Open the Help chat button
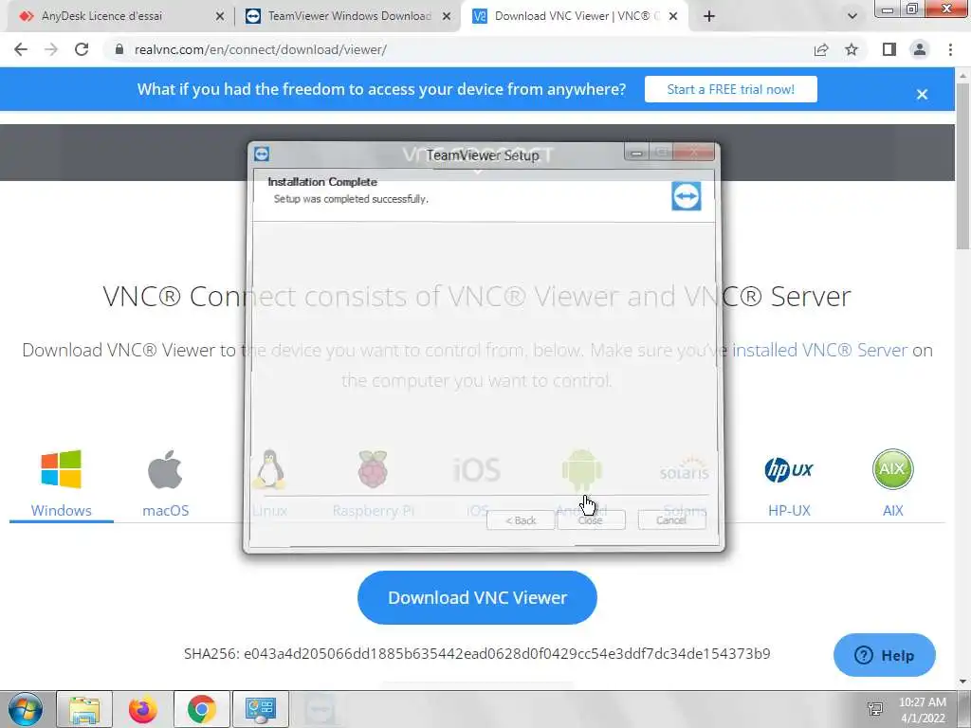 pos(885,655)
